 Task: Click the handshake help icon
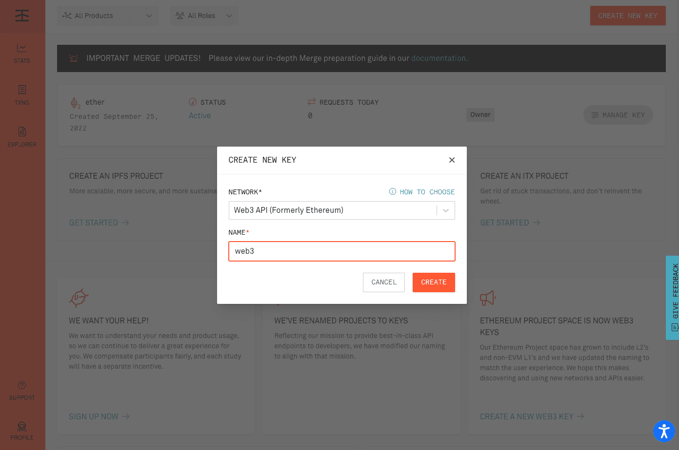(x=79, y=298)
